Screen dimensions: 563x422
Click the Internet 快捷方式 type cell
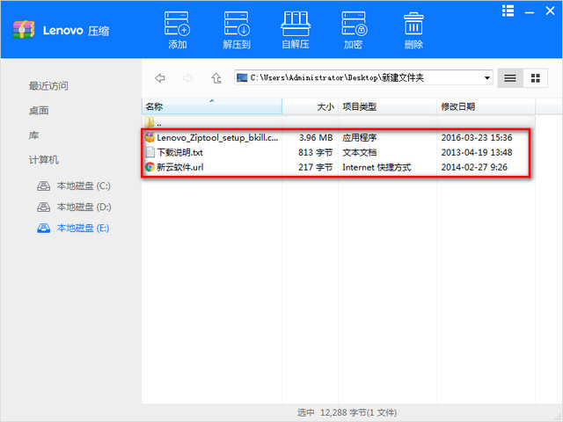(x=377, y=167)
